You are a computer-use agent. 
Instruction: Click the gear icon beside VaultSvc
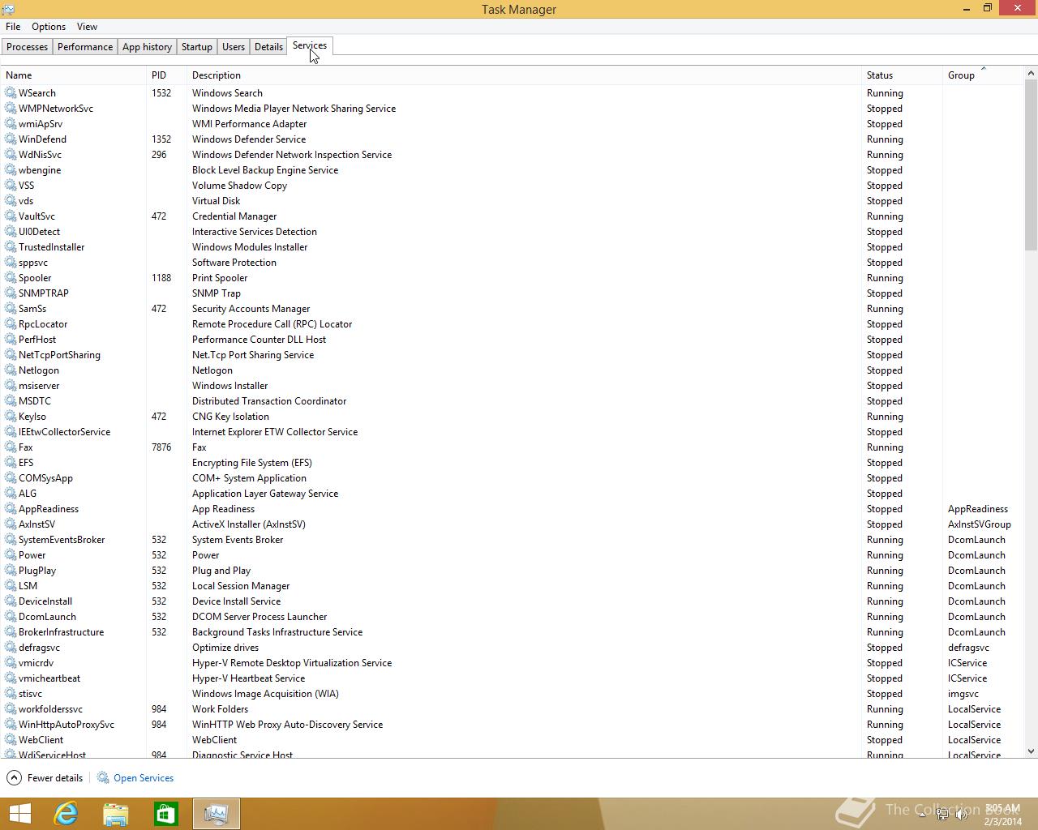(x=11, y=216)
